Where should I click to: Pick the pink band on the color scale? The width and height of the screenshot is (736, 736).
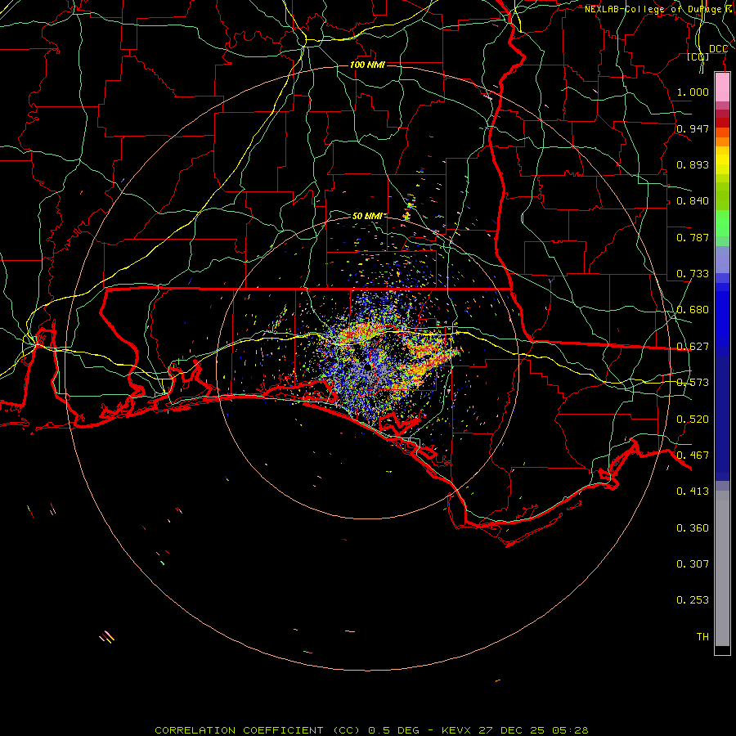722,88
